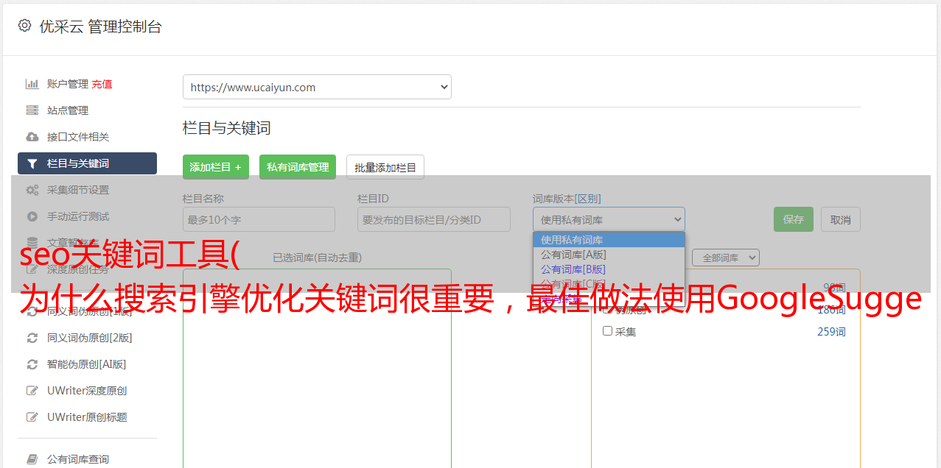Image resolution: width=941 pixels, height=468 pixels.
Task: Open the https://www.ucaiyun.com site dropdown
Action: pyautogui.click(x=317, y=87)
